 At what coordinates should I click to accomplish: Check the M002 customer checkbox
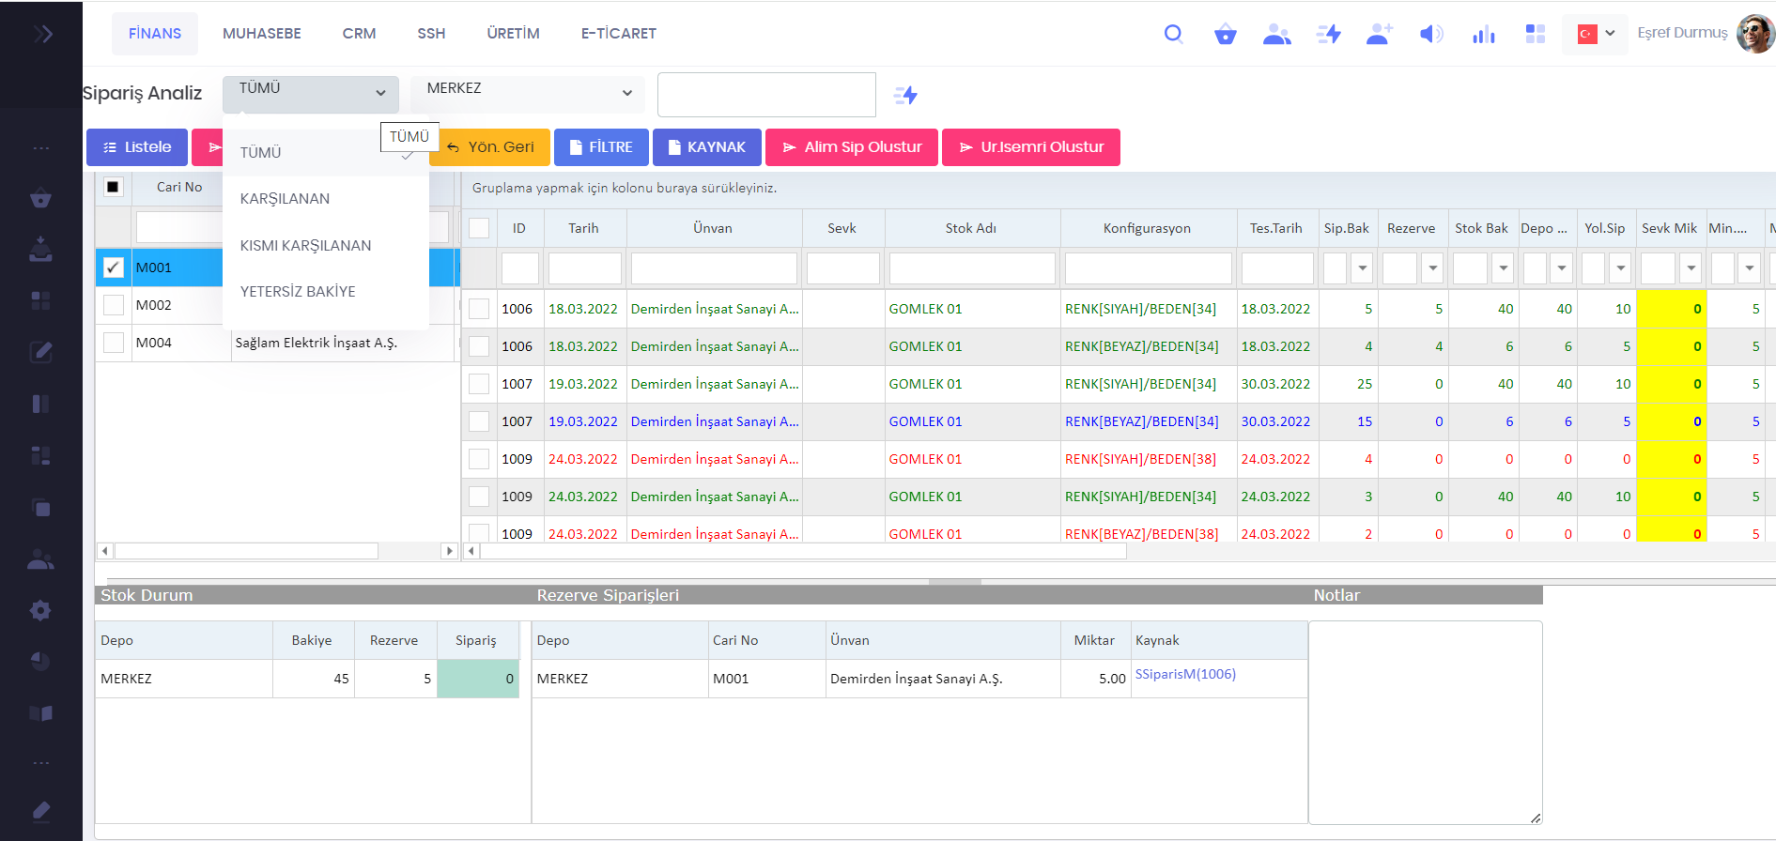[x=113, y=305]
